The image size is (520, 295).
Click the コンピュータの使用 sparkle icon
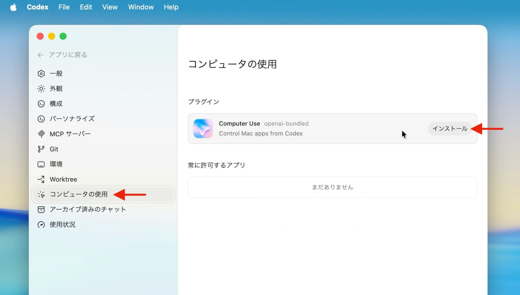[41, 194]
